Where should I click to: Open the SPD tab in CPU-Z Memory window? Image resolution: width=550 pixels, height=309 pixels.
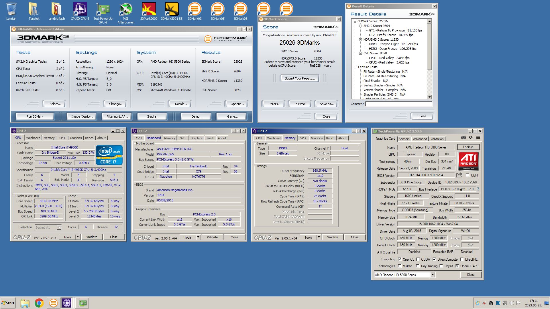(303, 138)
